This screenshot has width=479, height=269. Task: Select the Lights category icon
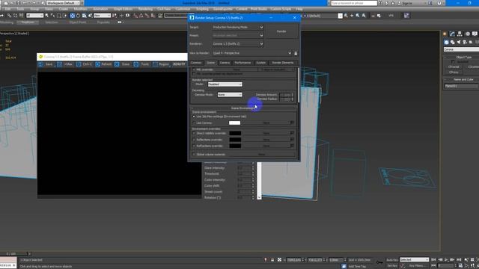459,42
